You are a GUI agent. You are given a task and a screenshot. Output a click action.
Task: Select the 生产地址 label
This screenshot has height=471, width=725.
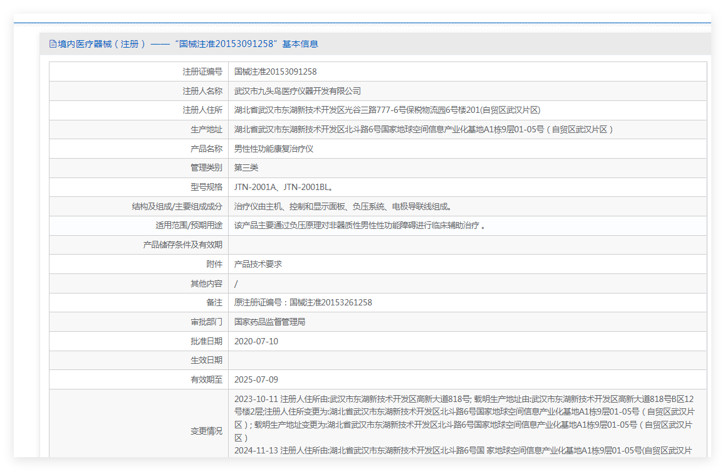tap(206, 130)
